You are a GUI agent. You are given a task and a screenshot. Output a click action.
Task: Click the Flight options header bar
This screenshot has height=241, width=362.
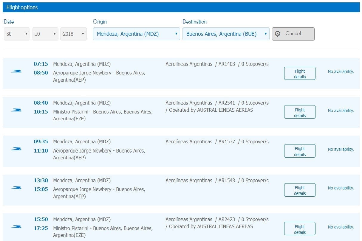tap(181, 7)
